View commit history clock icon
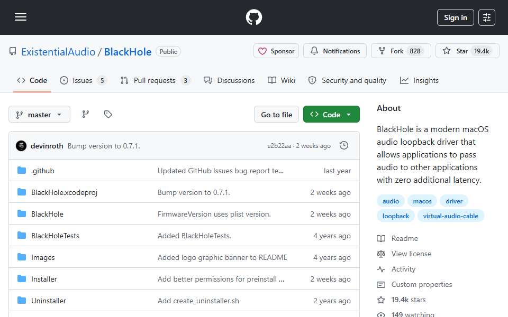The image size is (508, 317). coord(344,146)
